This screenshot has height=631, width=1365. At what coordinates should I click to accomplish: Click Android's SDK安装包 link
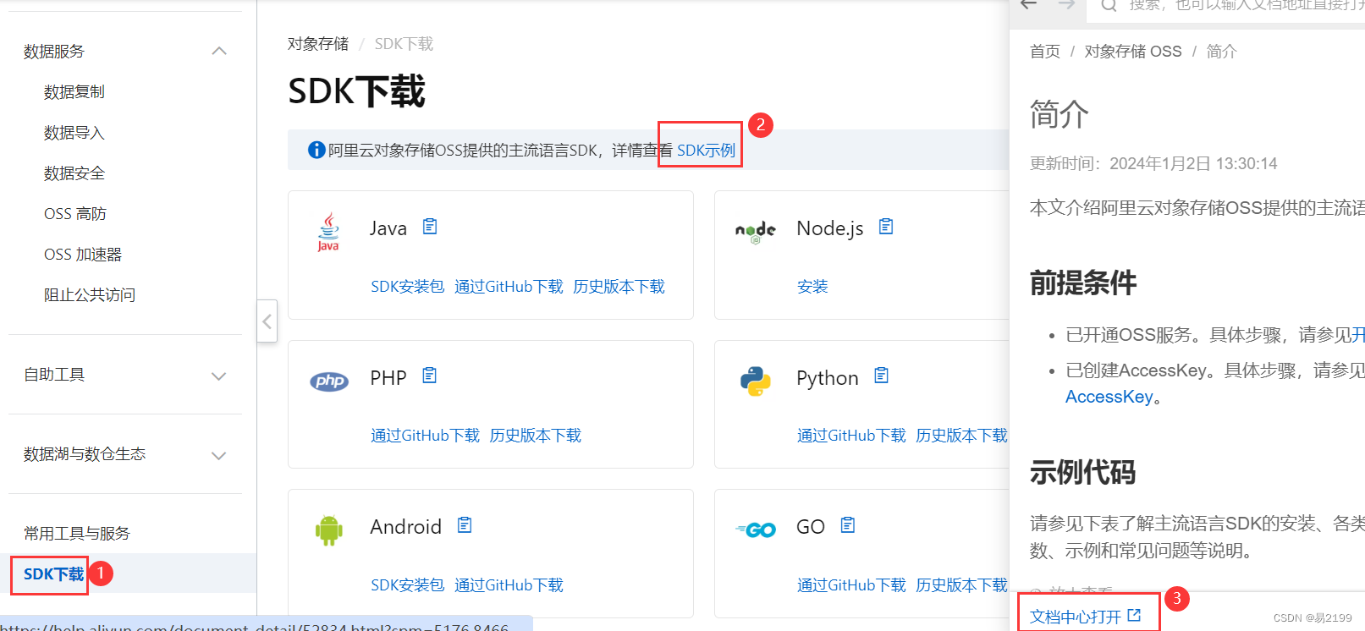[x=407, y=585]
